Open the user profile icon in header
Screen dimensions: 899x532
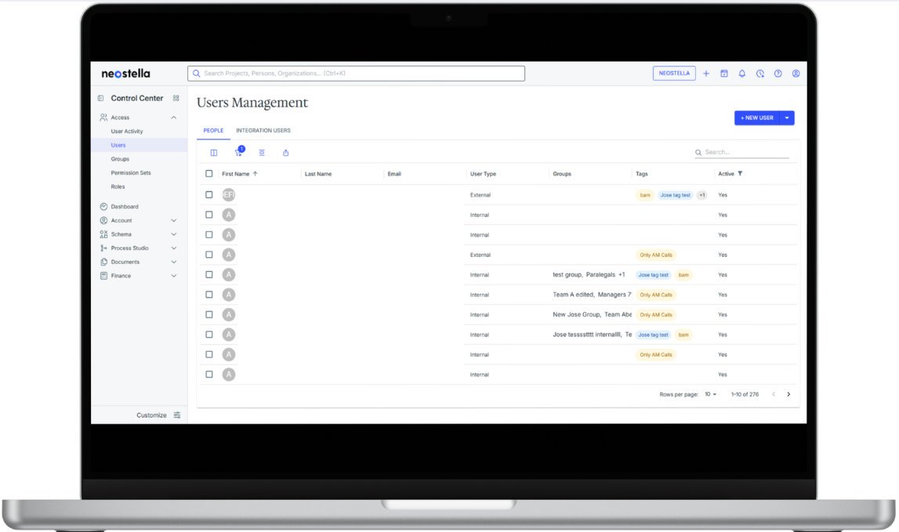click(x=796, y=74)
